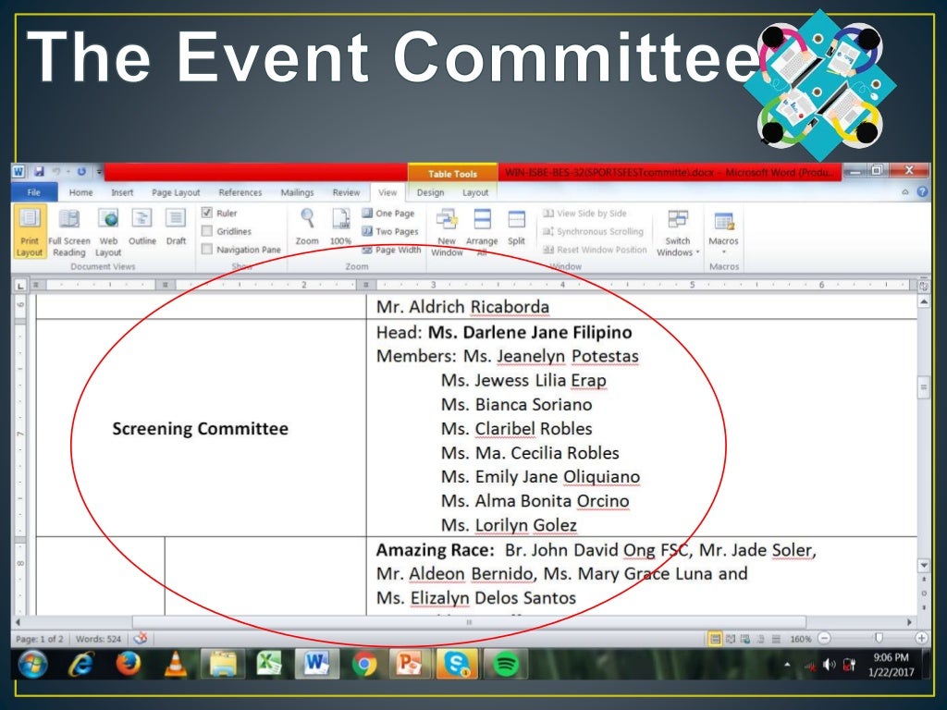Image resolution: width=947 pixels, height=710 pixels.
Task: Open Spotify from taskbar
Action: tap(506, 664)
